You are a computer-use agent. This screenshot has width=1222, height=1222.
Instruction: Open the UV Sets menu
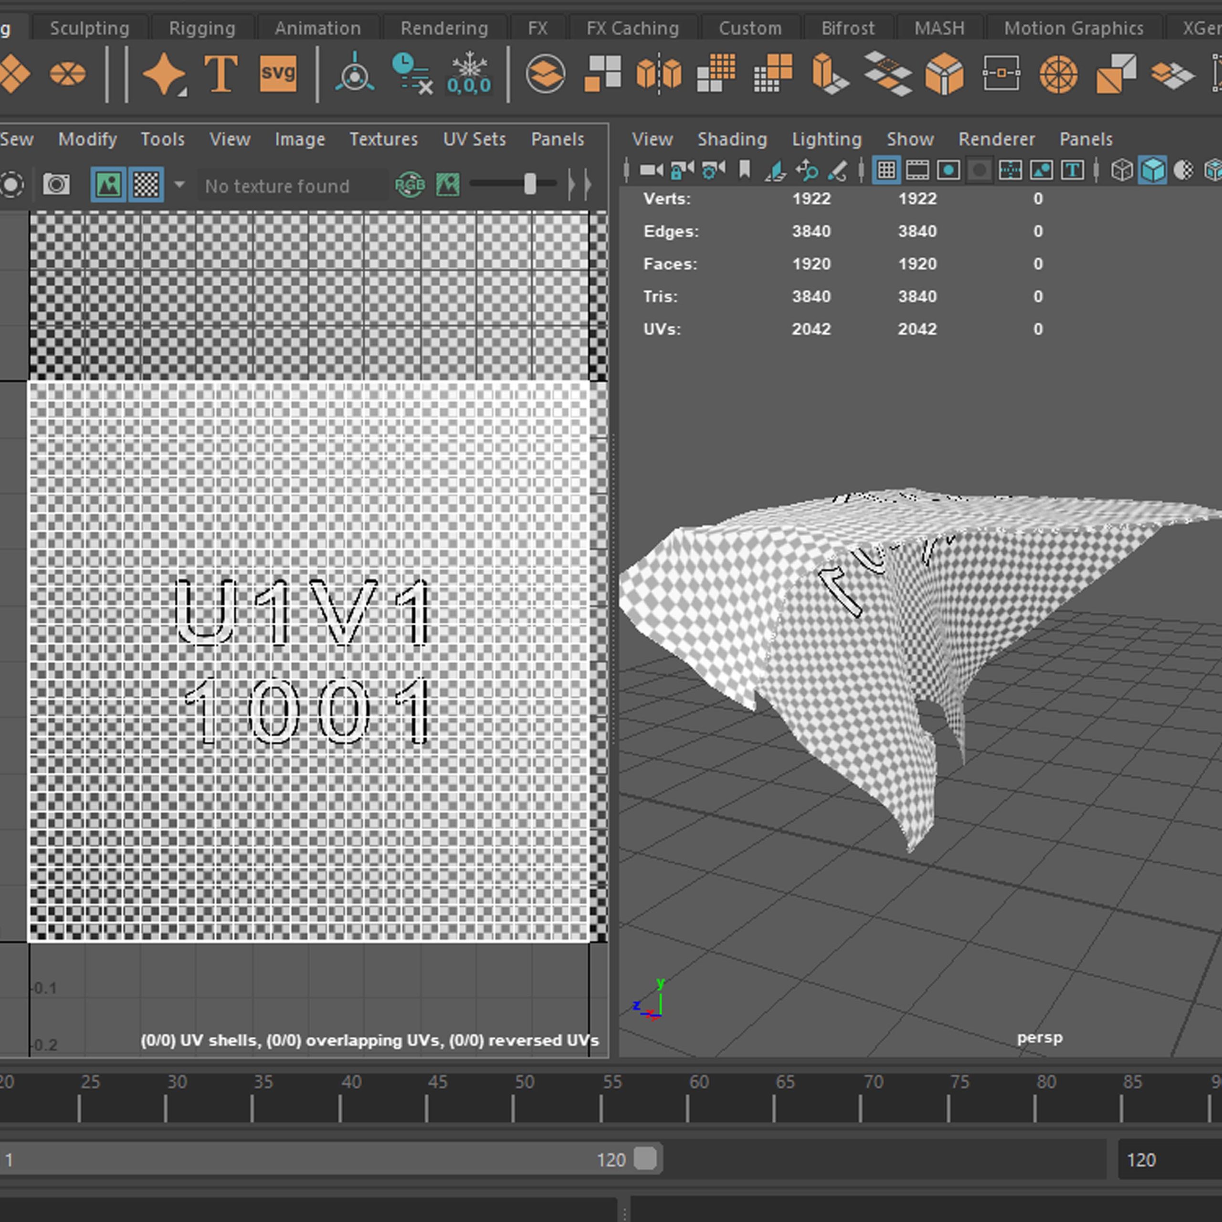coord(474,139)
